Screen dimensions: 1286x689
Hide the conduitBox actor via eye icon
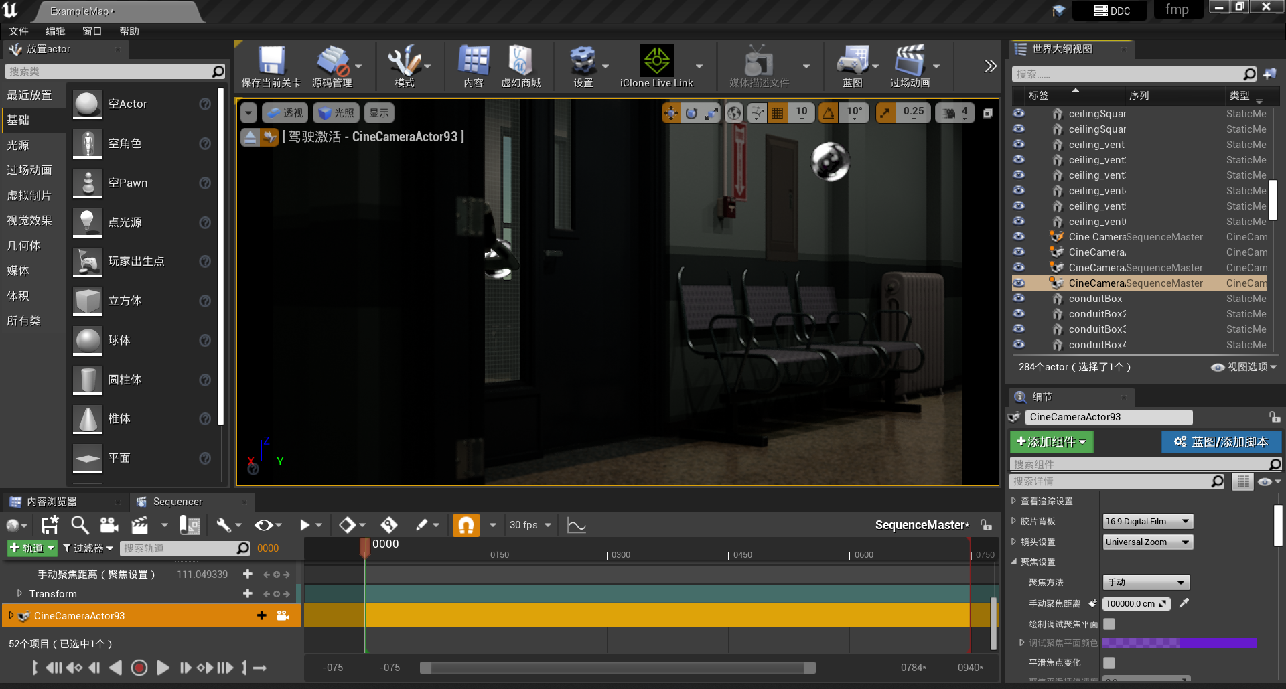[x=1019, y=299]
